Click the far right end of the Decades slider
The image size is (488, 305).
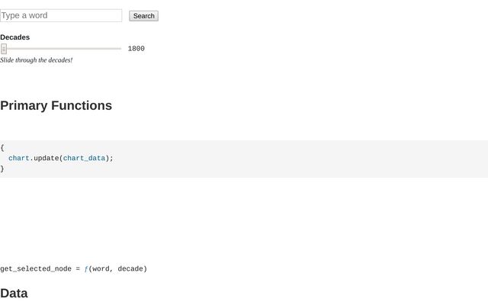click(x=120, y=49)
